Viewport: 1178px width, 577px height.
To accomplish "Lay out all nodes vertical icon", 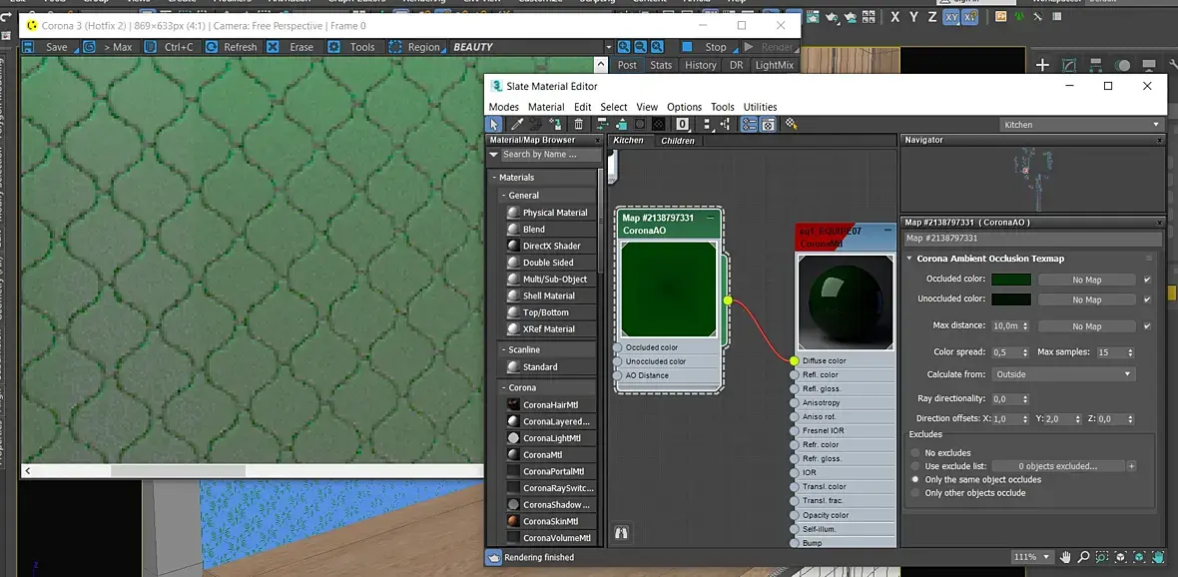I will click(x=708, y=124).
